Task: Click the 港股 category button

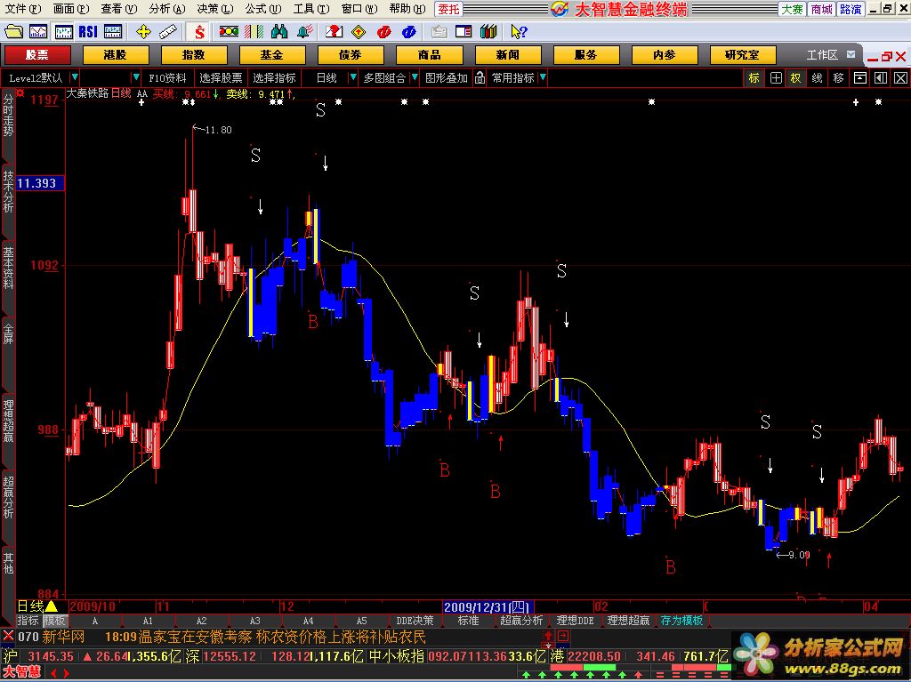Action: 116,55
